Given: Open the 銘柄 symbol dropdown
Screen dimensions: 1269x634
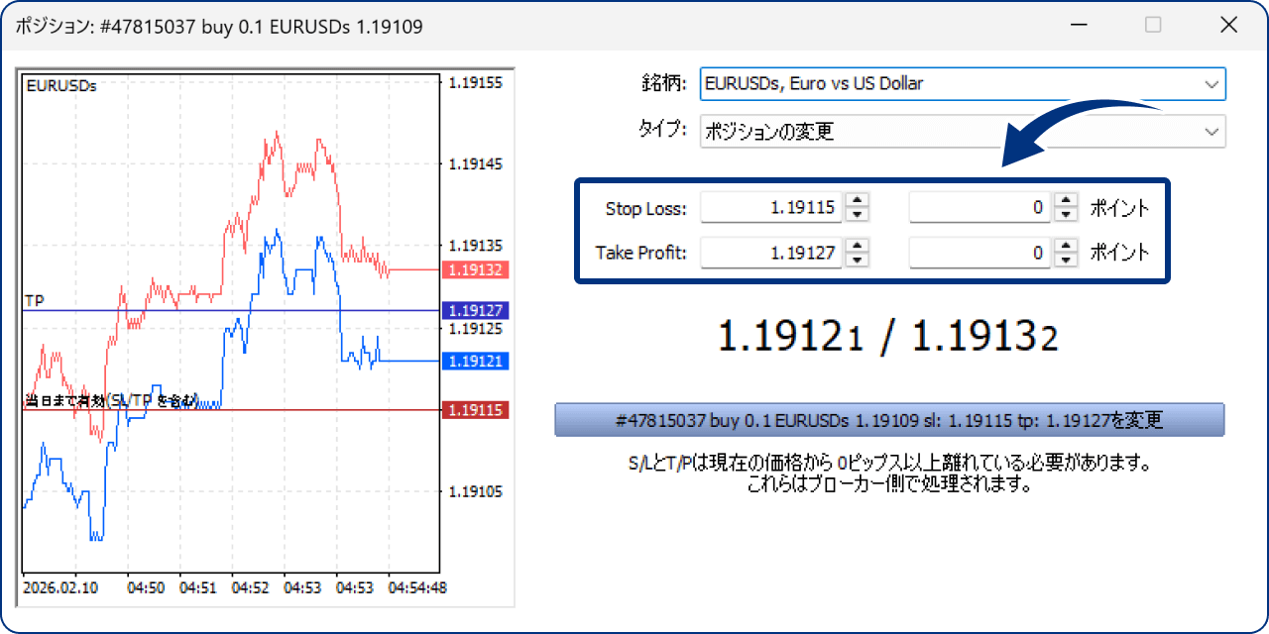Looking at the screenshot, I should coord(1211,84).
